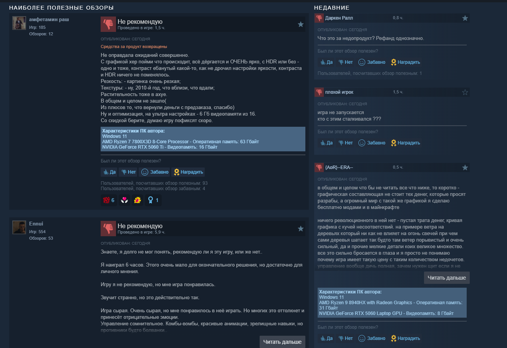Expand {AoR}--ERA-- review with Читать дальше

[447, 278]
